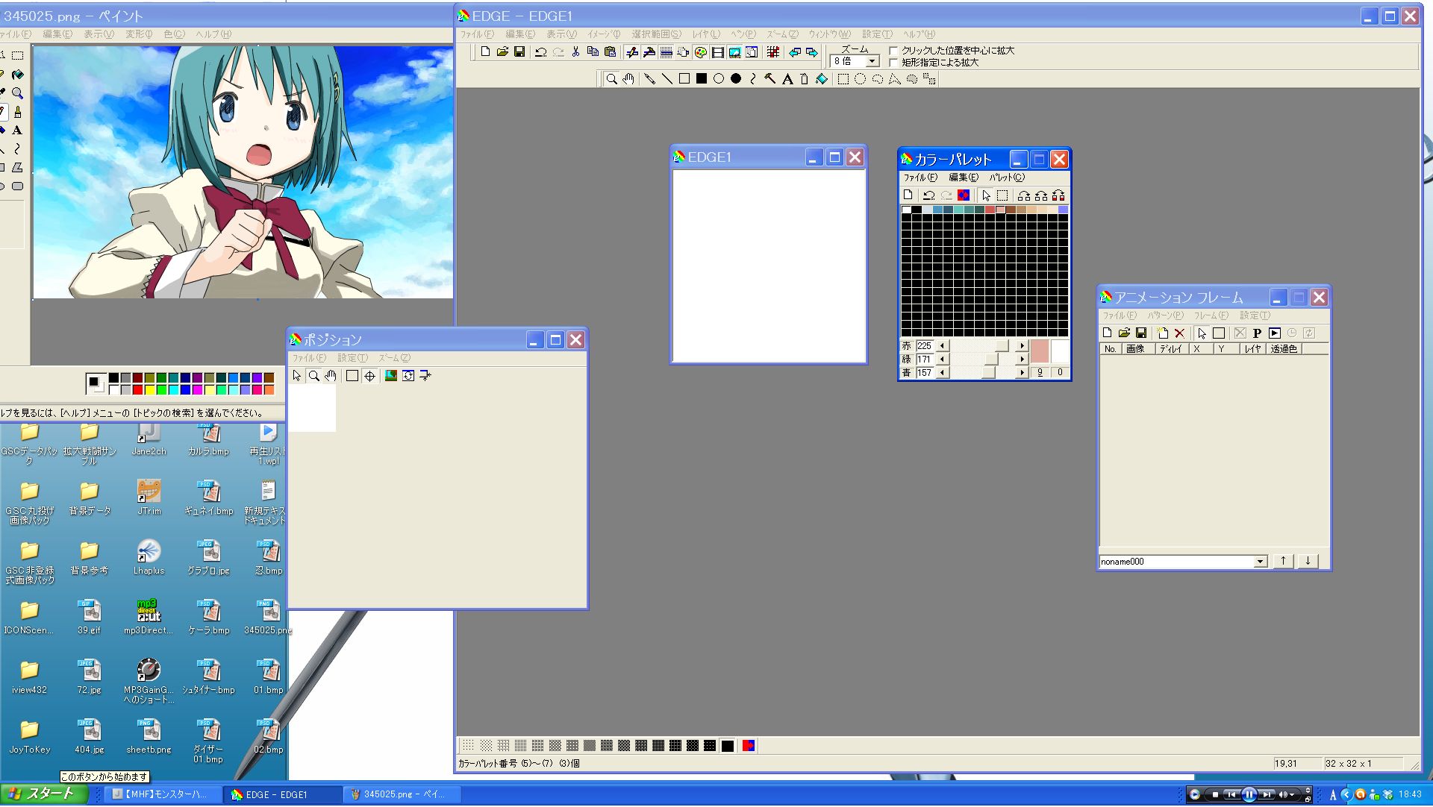Select the Fill bucket tool in EDGE

pos(821,78)
